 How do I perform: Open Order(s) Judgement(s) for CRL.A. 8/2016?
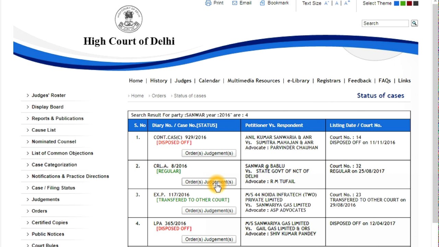pyautogui.click(x=209, y=182)
